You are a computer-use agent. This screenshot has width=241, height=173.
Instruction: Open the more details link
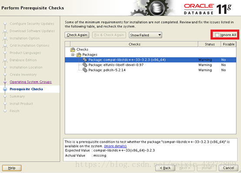tap(115, 146)
